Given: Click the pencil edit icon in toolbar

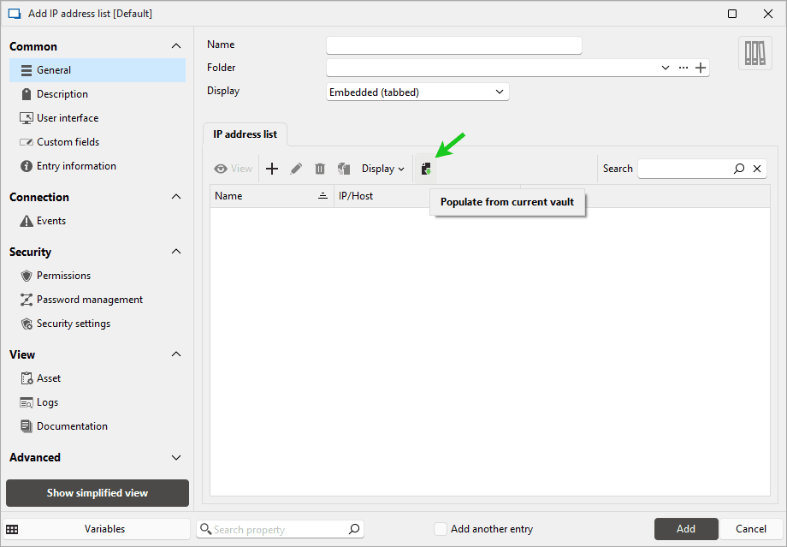Looking at the screenshot, I should click(x=296, y=169).
